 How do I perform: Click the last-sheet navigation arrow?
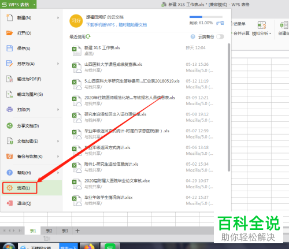pos(20,231)
